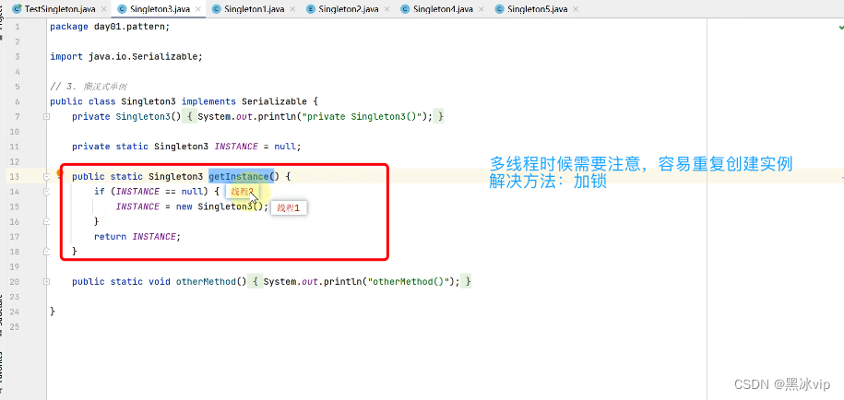Click the 'return INSTANCE;' statement
The image size is (844, 400).
pos(137,236)
